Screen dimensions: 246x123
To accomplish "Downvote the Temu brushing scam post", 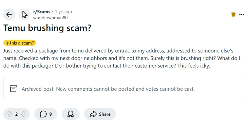I will [x=24, y=114].
